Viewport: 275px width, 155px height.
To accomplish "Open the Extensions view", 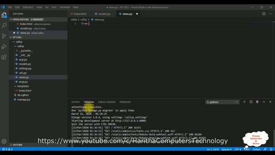I will 4,57.
